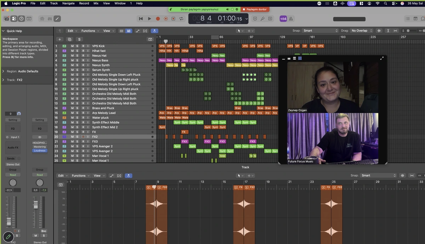Select the Arp Melody Lead track

coord(104,113)
